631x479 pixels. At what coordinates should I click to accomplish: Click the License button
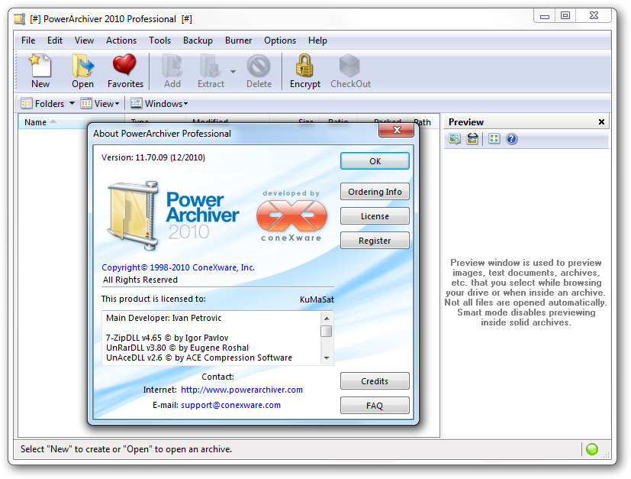[375, 216]
